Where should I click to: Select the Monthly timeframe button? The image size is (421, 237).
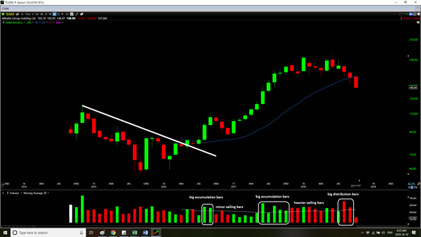coord(55,14)
